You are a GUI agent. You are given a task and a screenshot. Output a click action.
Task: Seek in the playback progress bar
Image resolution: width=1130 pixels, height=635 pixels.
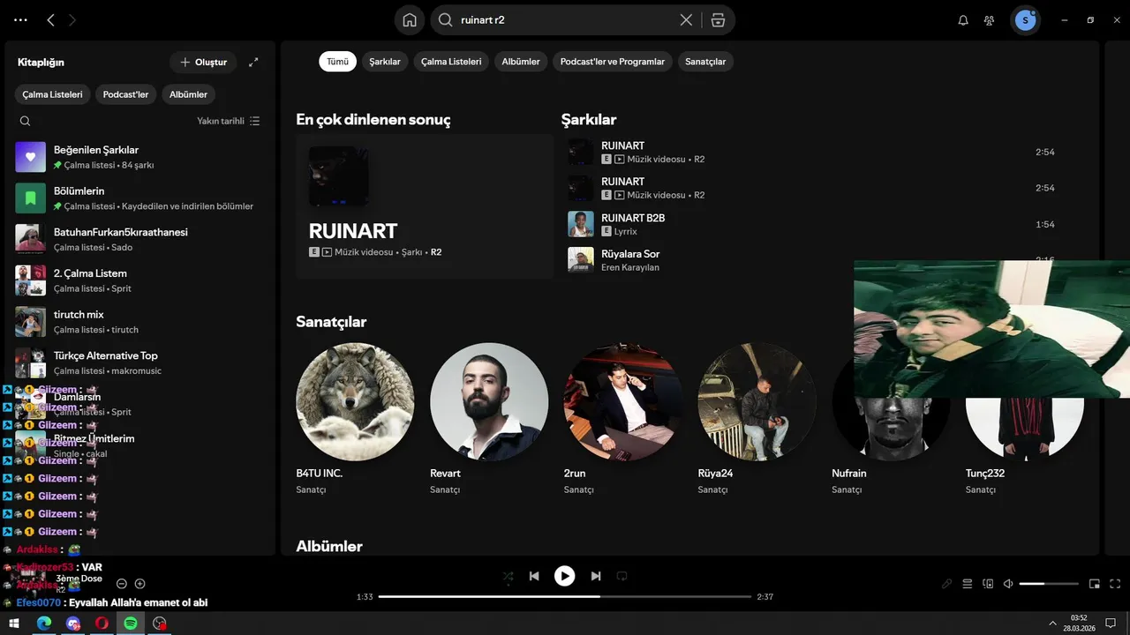(x=564, y=597)
